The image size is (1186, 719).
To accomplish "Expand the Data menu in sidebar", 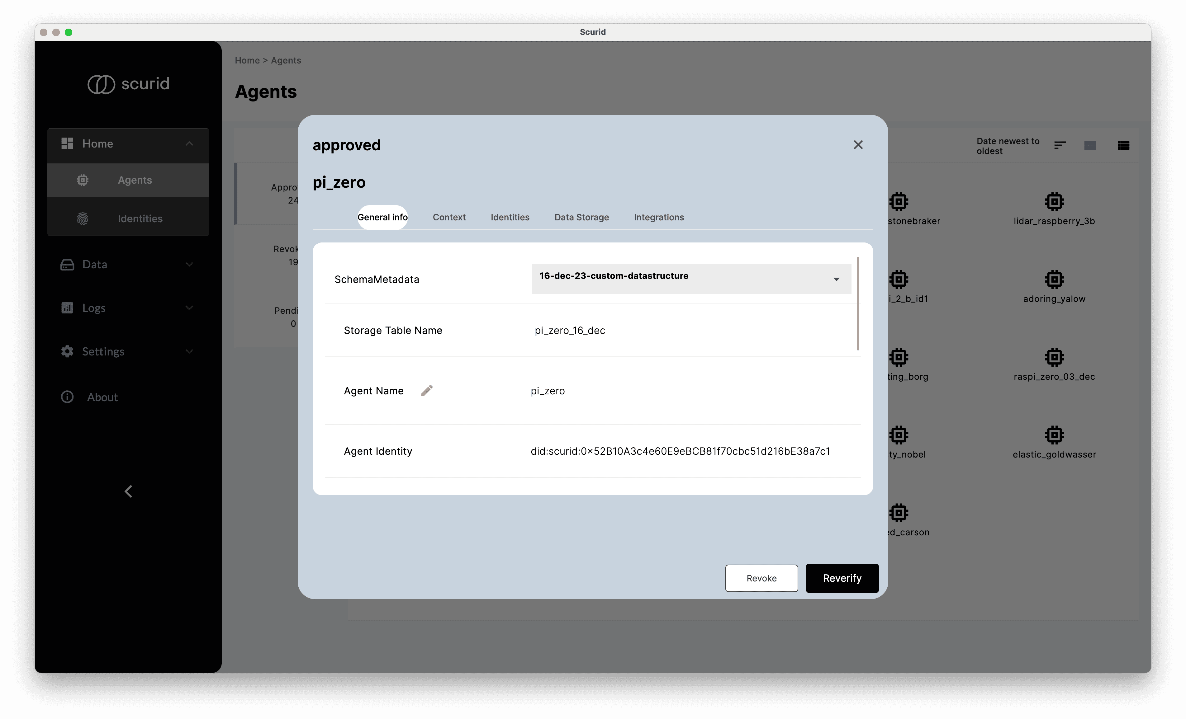I will [189, 264].
